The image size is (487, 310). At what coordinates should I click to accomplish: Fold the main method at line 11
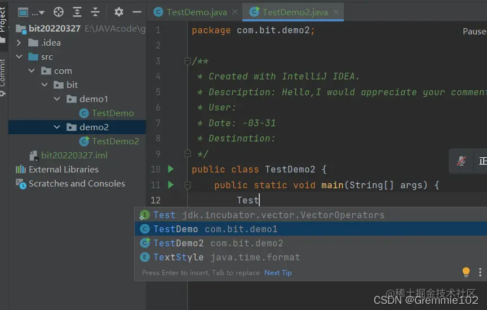click(x=187, y=185)
